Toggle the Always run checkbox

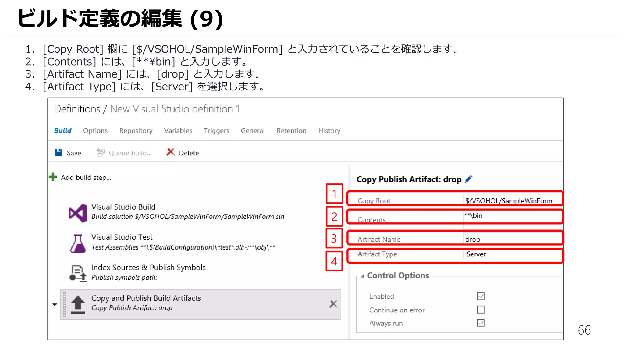click(481, 323)
